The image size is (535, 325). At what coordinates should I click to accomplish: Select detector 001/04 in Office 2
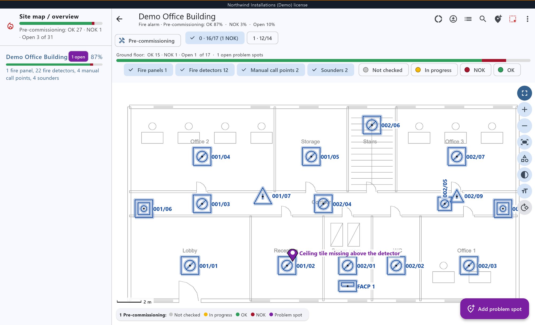coord(202,156)
